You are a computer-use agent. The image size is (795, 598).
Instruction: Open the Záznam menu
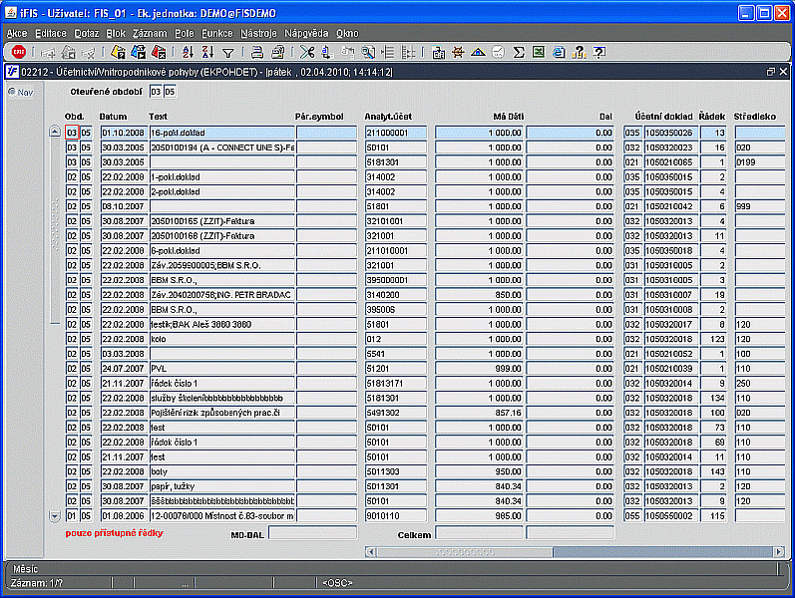150,33
